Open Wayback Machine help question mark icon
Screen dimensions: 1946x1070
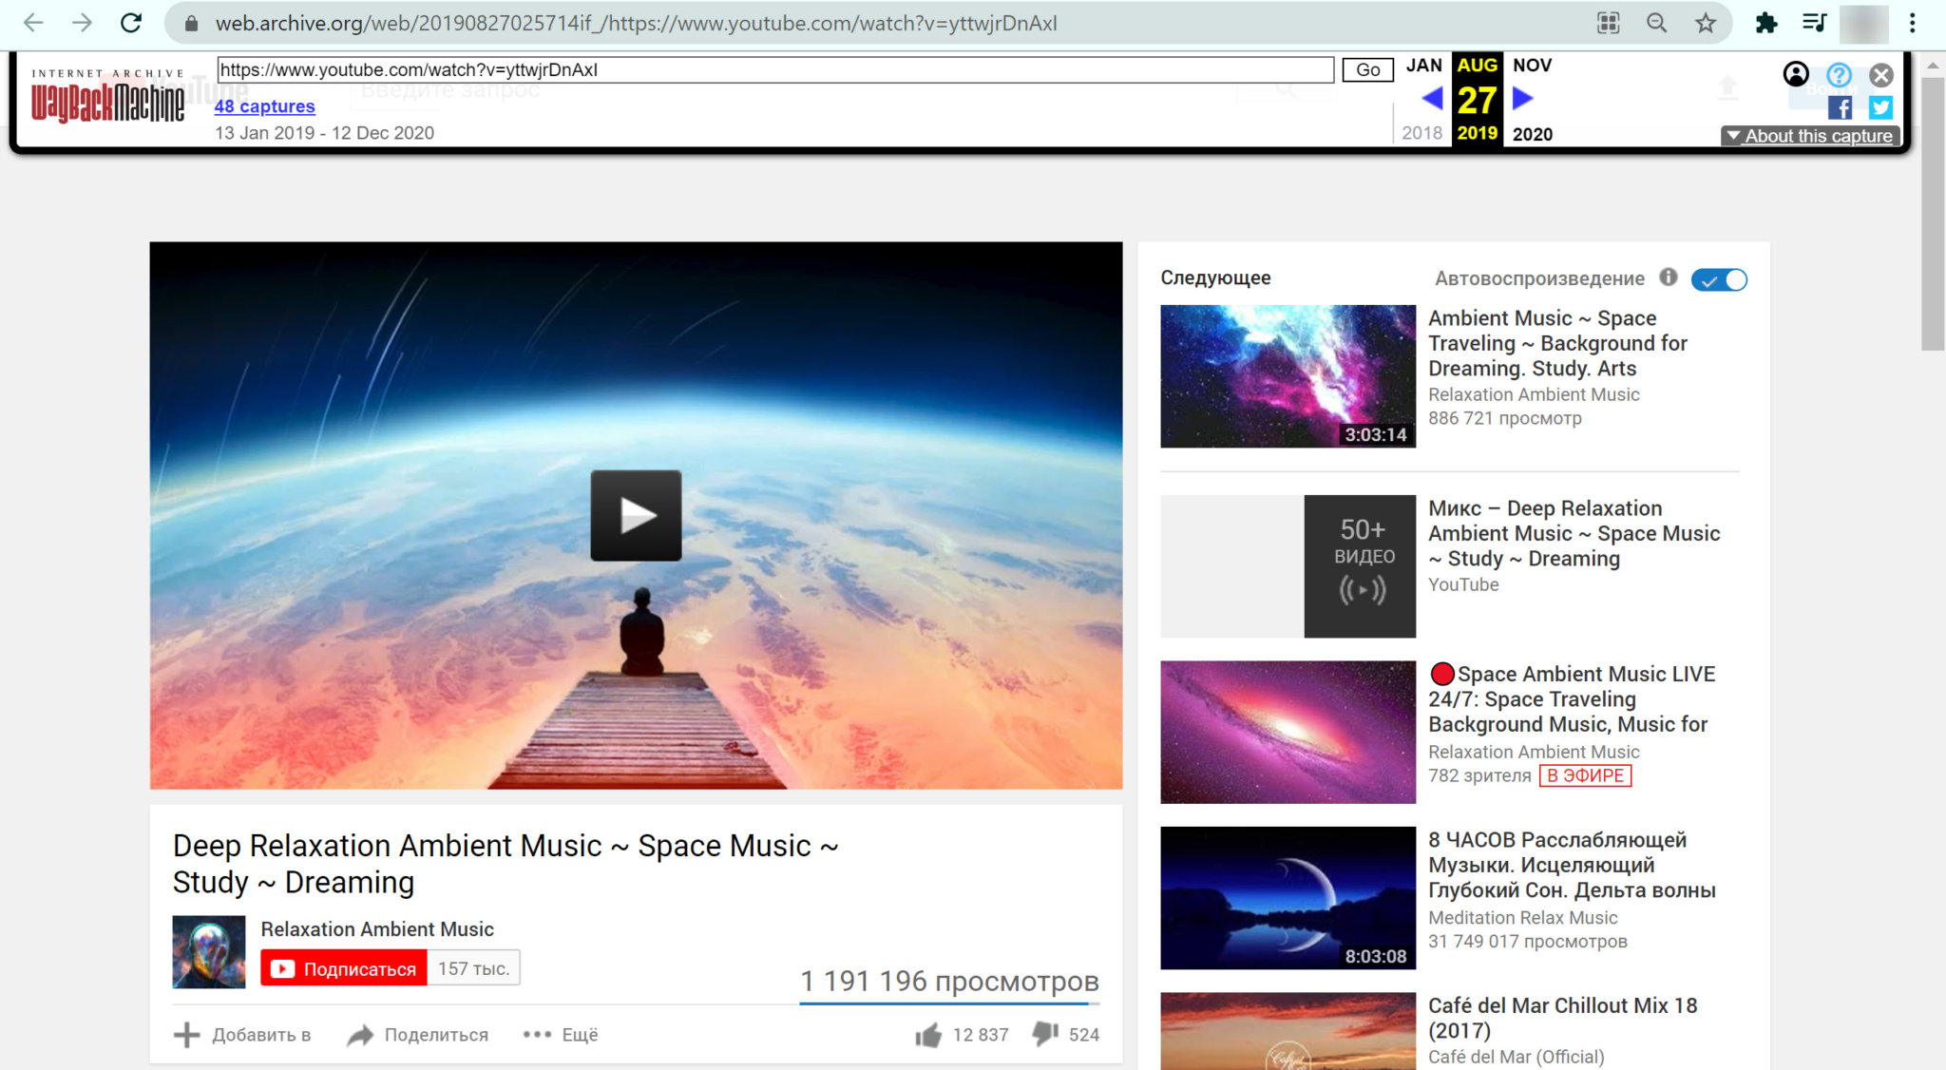1841,75
